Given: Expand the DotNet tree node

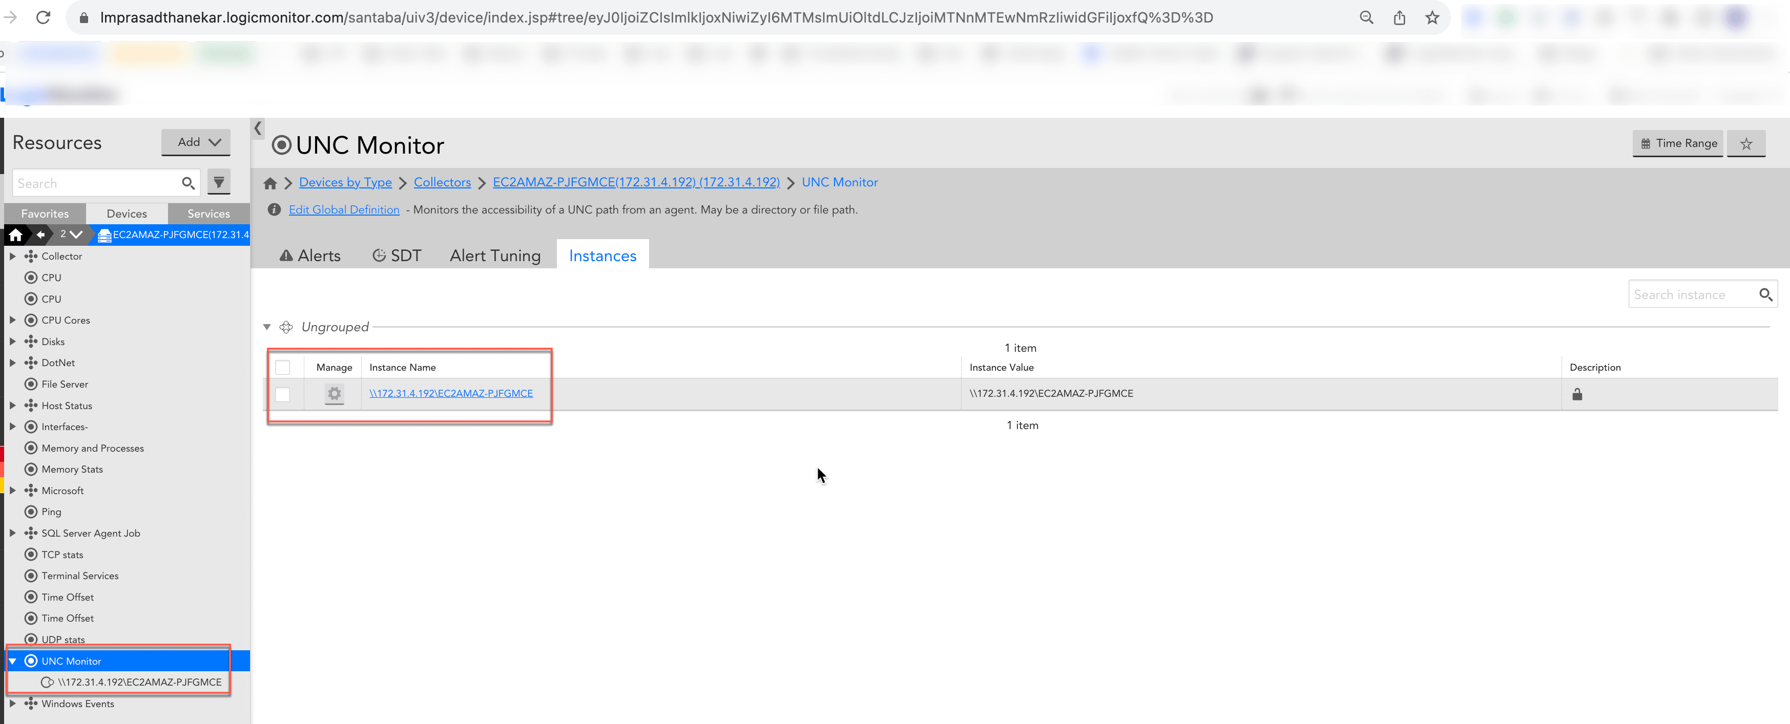Looking at the screenshot, I should click(x=12, y=363).
